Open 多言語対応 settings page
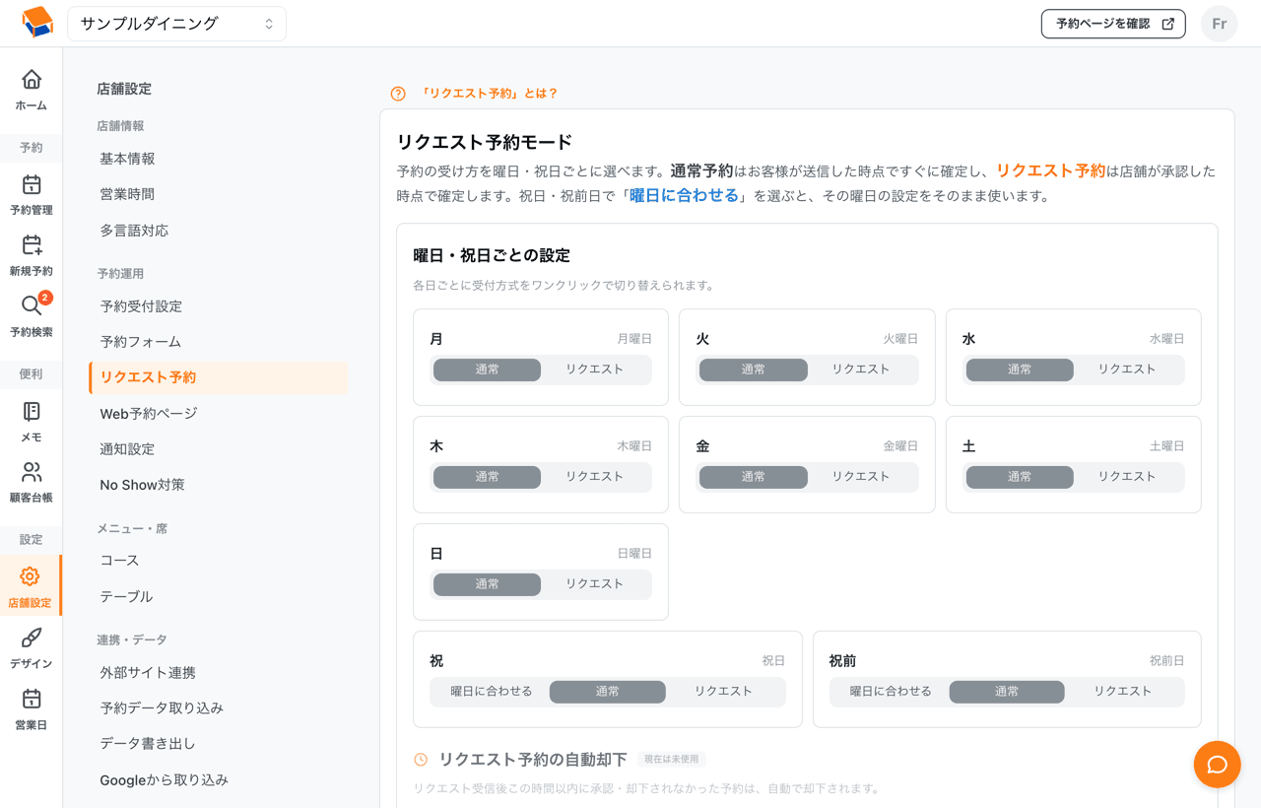The height and width of the screenshot is (808, 1261). [219, 231]
